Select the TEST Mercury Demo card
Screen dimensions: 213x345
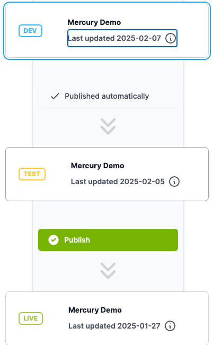107,174
